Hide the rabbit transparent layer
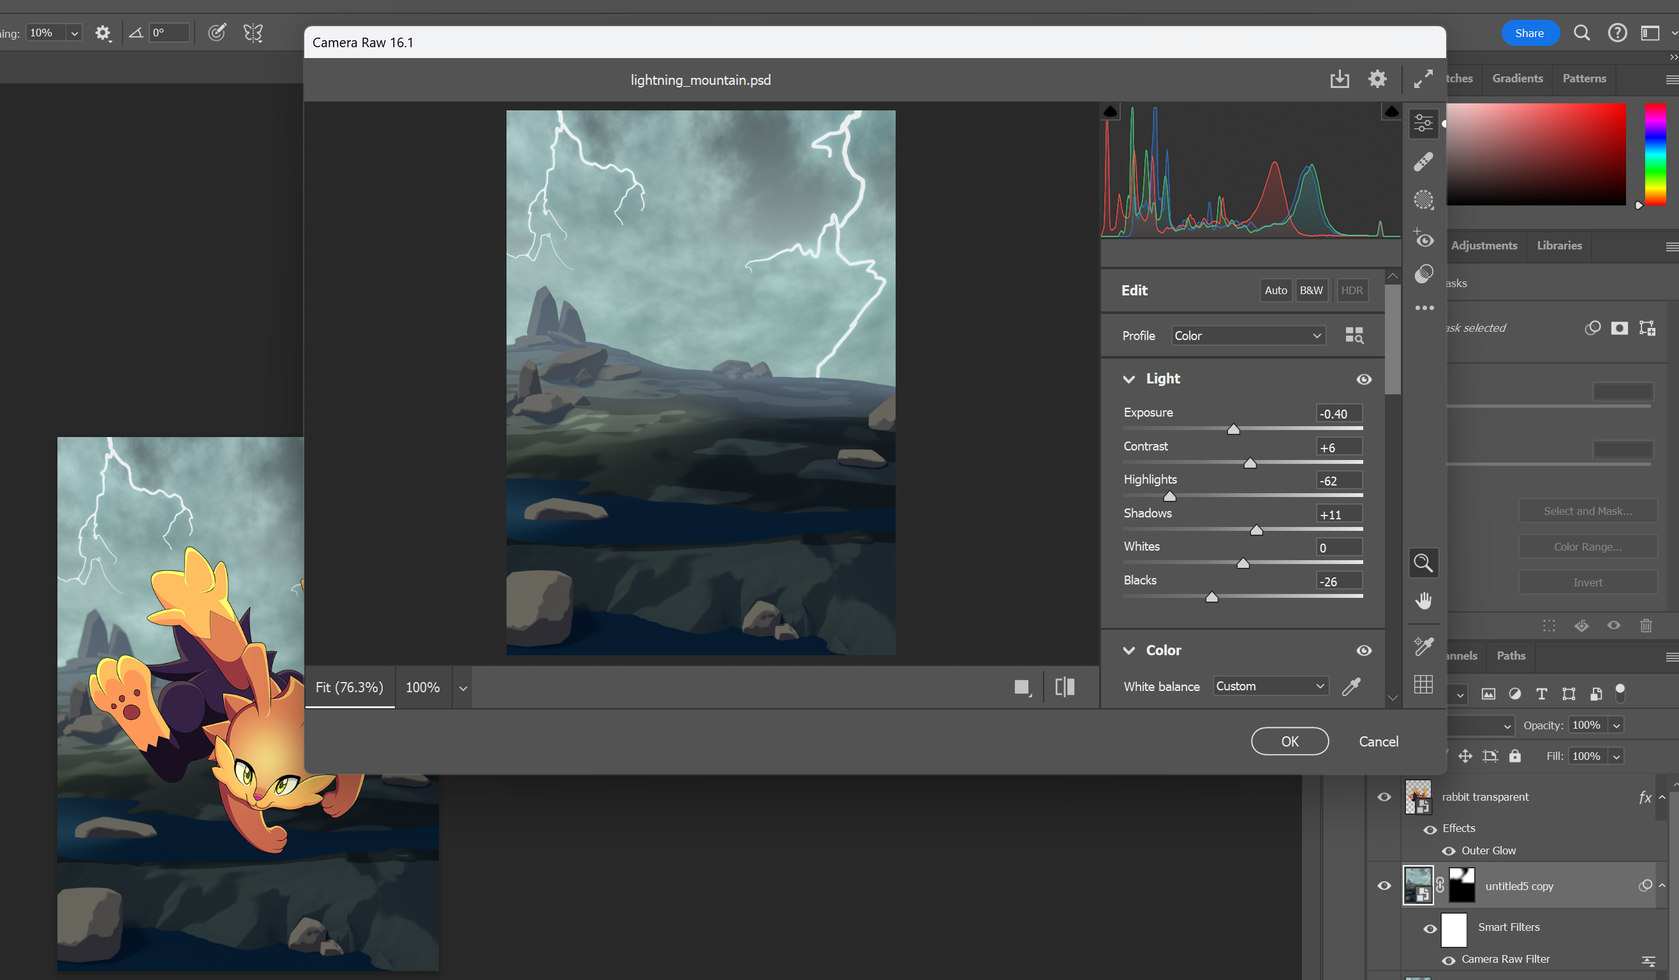Viewport: 1679px width, 980px height. pyautogui.click(x=1384, y=797)
